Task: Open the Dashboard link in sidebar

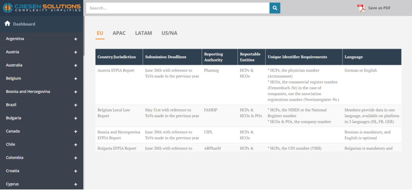Action: click(x=24, y=24)
